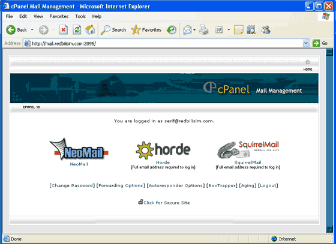Open the Autoresponder Options link
Image resolution: width=336 pixels, height=244 pixels.
(176, 186)
